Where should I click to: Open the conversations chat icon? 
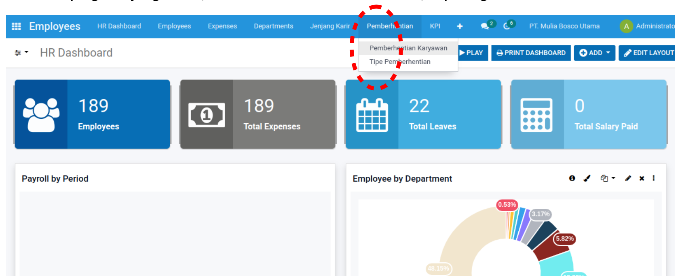pyautogui.click(x=485, y=26)
